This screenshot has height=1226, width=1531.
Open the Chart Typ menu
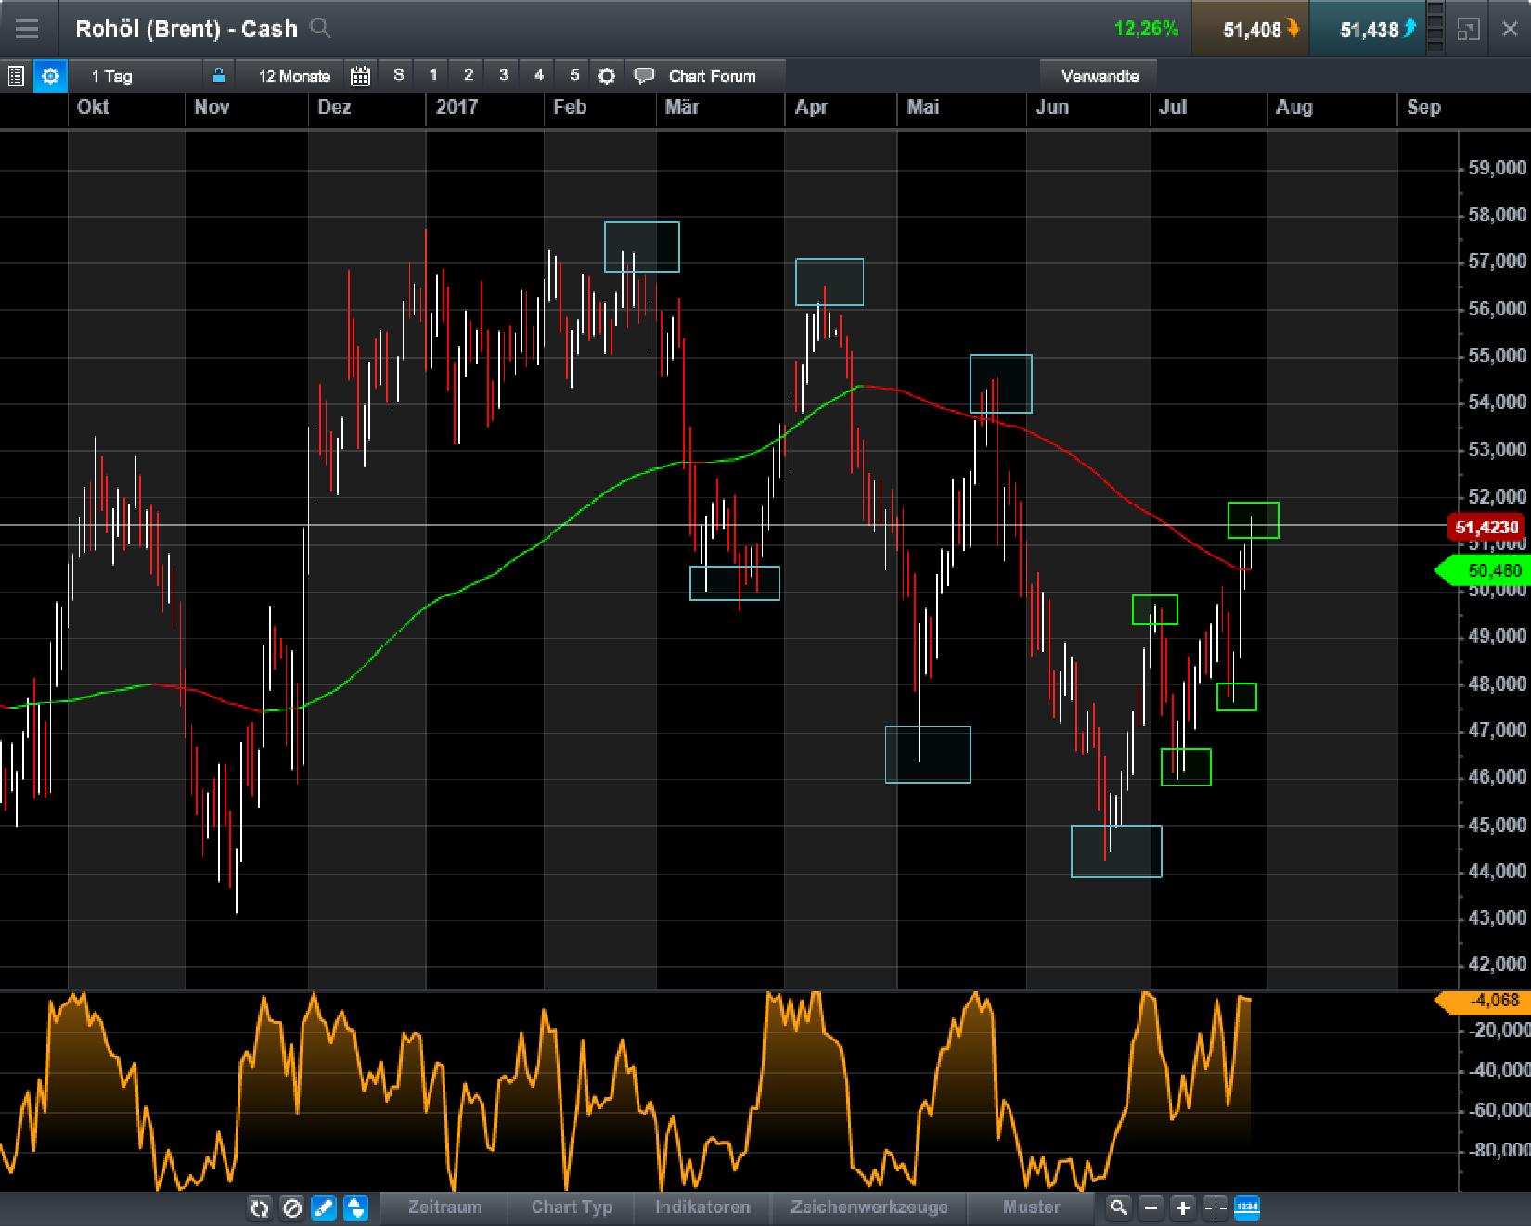point(572,1207)
